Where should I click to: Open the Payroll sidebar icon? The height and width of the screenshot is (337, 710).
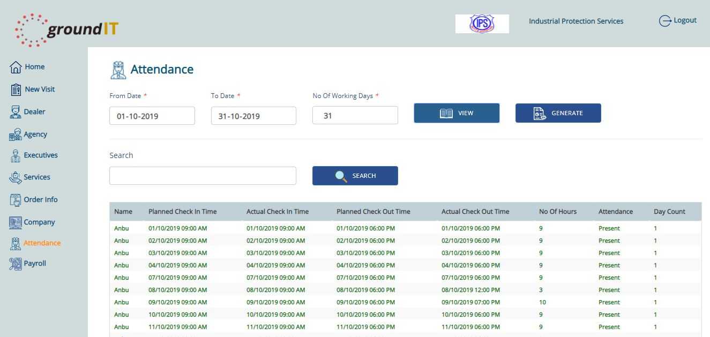(16, 264)
